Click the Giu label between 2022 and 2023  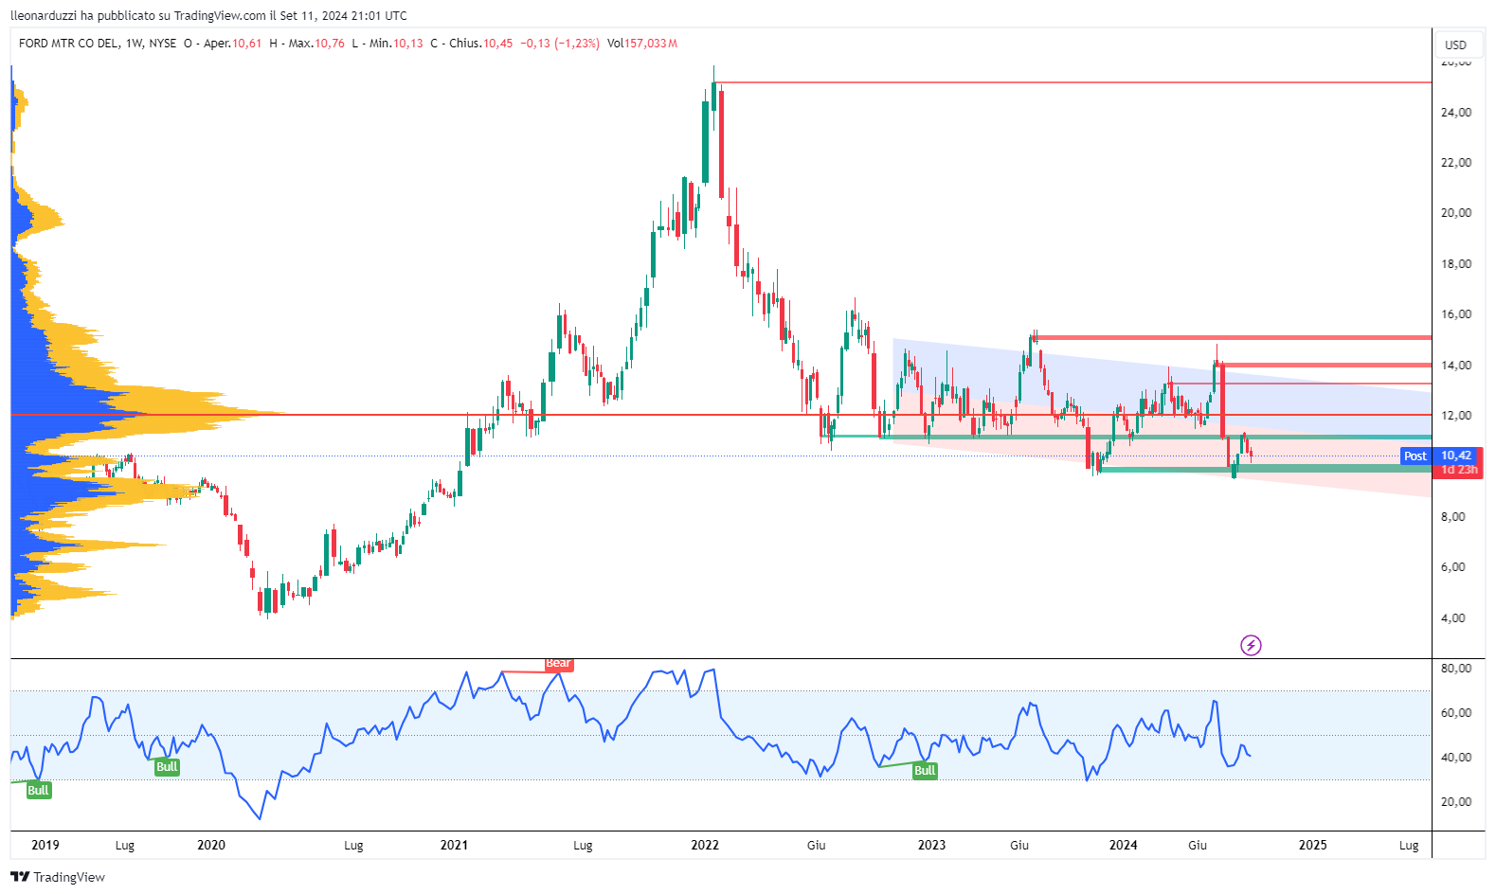click(817, 846)
